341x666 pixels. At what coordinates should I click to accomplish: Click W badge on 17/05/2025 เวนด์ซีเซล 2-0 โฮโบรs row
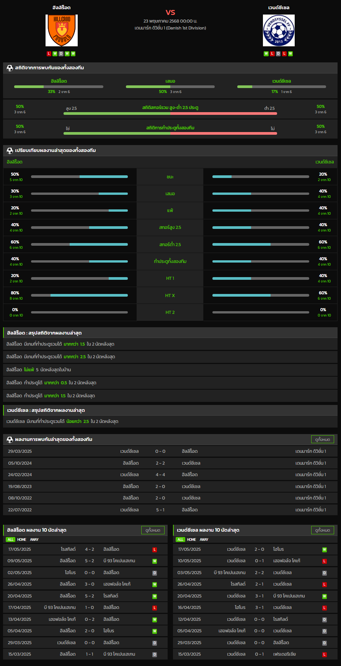point(325,550)
